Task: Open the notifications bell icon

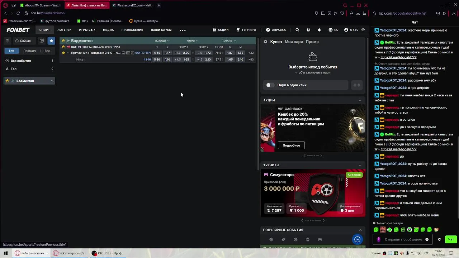Action: (320, 30)
